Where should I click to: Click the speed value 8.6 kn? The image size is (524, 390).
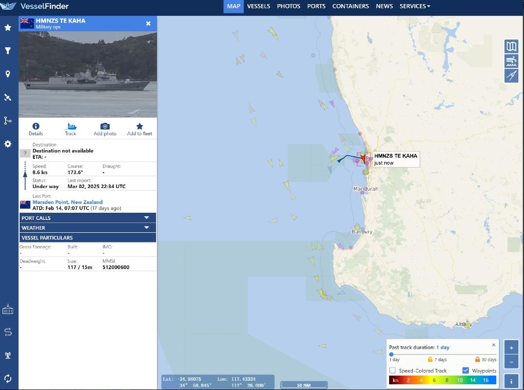40,173
